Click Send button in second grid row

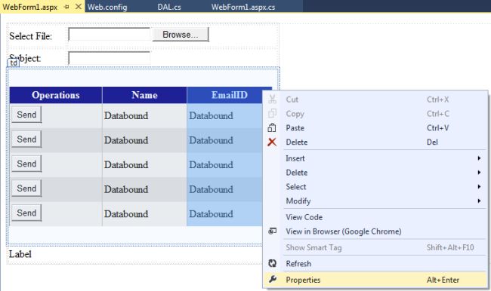[x=26, y=139]
